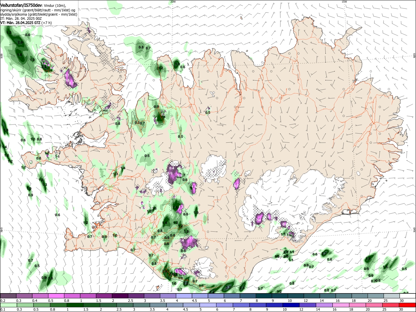Click the Vindur (10m) text in the header
Image resolution: width=416 pixels, height=312 pixels.
click(55, 6)
